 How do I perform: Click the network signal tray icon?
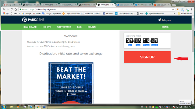click(181, 107)
